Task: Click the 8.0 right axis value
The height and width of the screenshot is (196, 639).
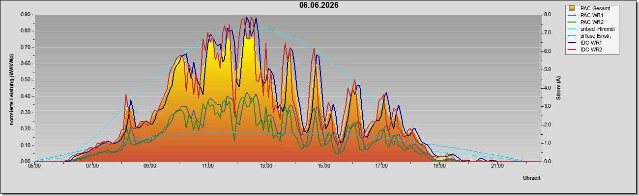Action: [547, 15]
